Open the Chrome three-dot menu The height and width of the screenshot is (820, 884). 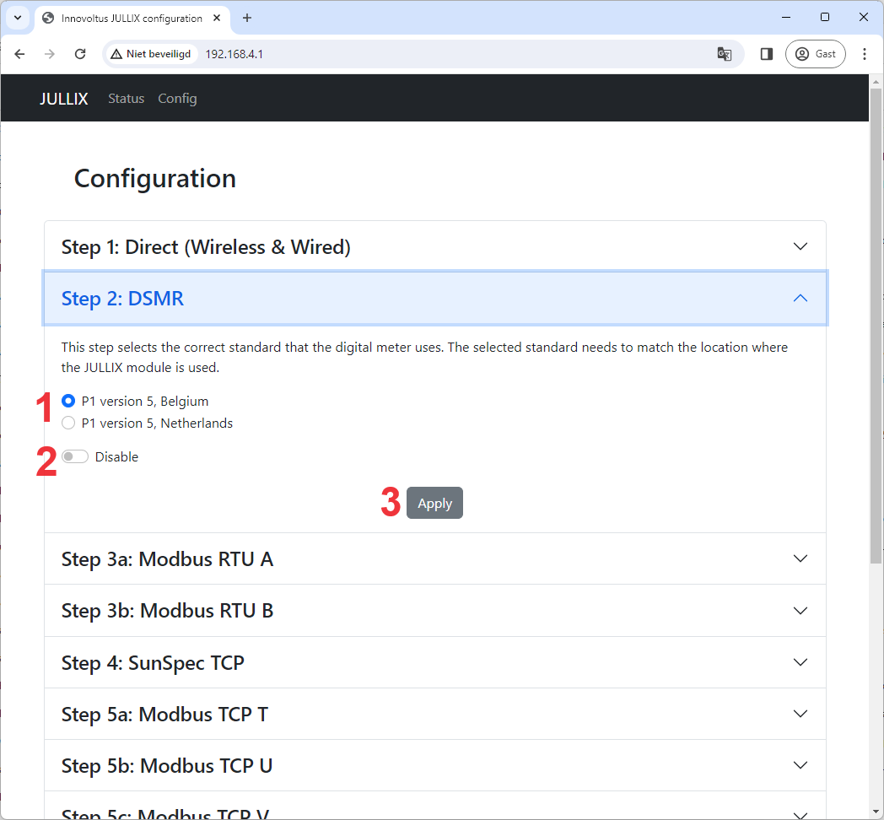(x=865, y=54)
